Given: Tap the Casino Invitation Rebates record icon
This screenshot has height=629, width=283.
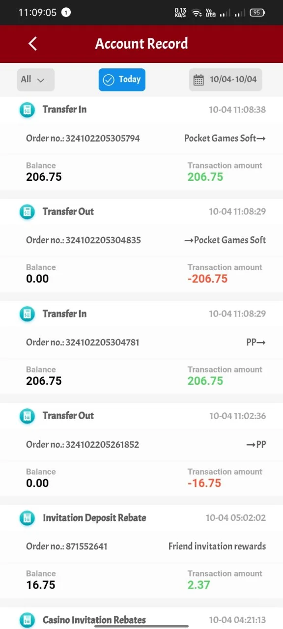Looking at the screenshot, I should click(27, 620).
